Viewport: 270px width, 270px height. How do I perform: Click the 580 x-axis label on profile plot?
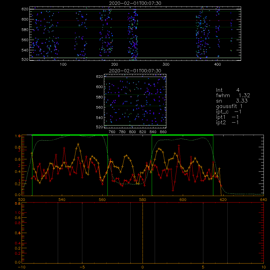pyautogui.click(x=143, y=200)
